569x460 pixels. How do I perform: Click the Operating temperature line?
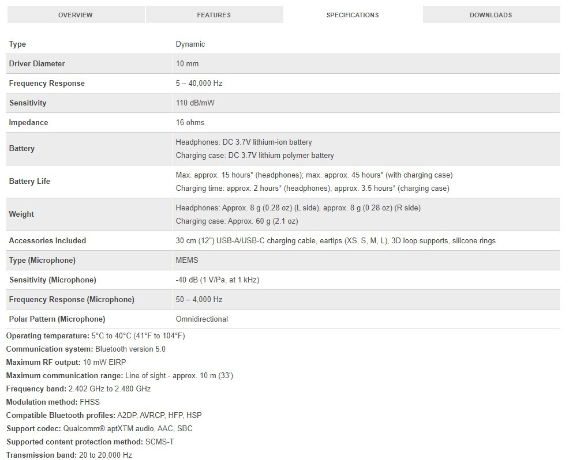[95, 335]
